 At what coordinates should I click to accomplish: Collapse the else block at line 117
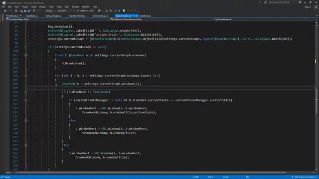tap(26, 120)
